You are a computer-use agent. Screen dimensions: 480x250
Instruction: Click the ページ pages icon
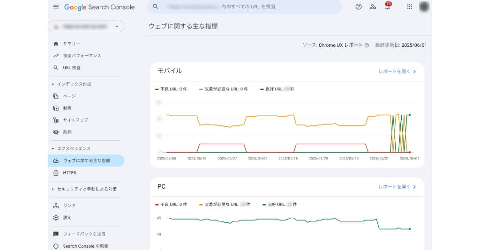tap(56, 96)
